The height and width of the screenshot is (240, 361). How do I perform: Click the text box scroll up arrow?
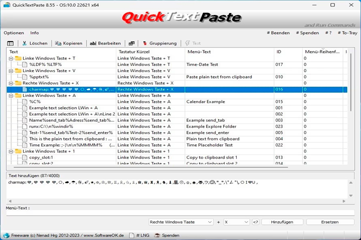point(351,183)
